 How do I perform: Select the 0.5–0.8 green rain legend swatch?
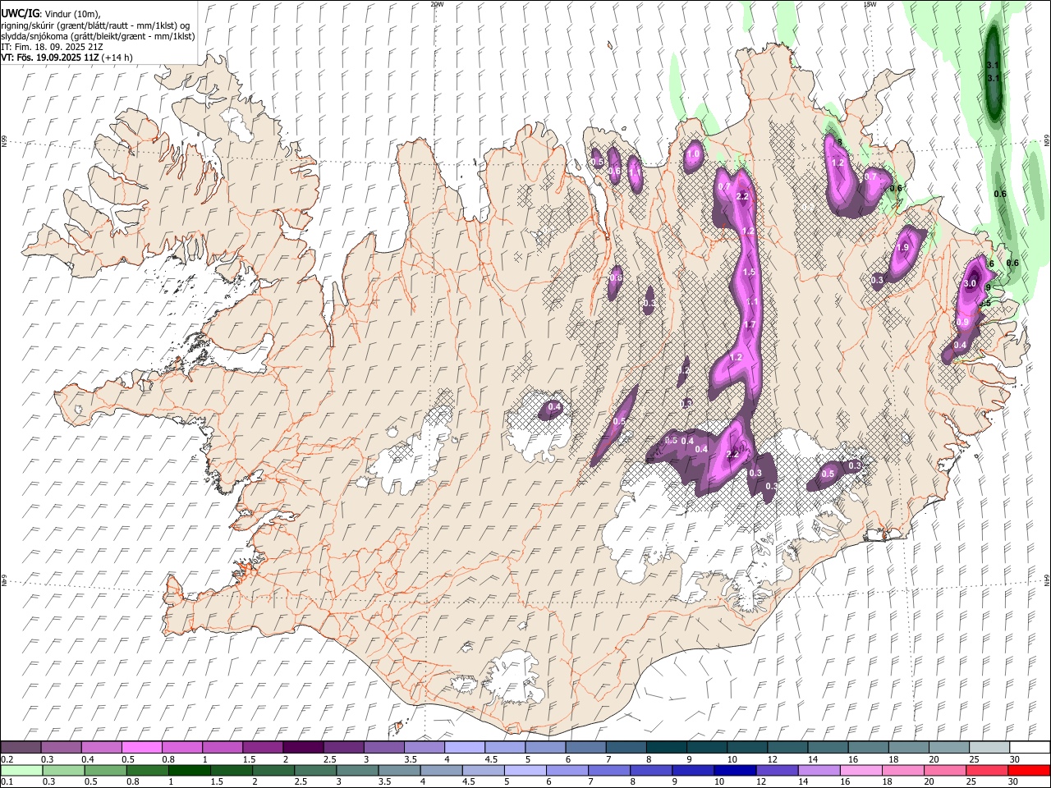pyautogui.click(x=108, y=770)
